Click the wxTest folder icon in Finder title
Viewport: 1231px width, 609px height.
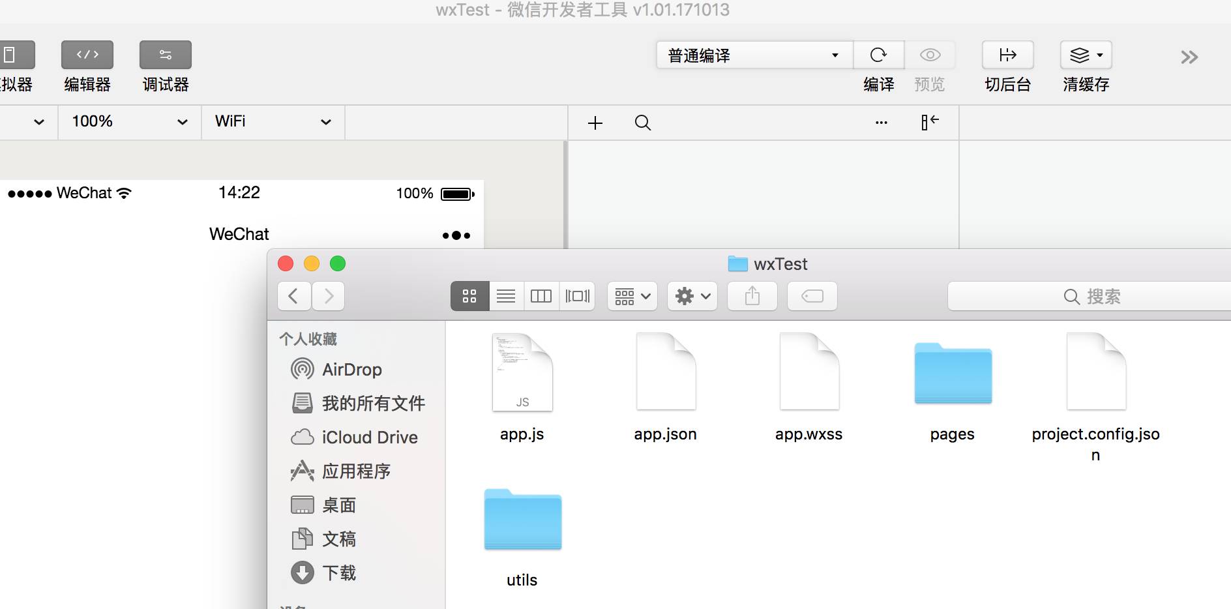[x=737, y=264]
